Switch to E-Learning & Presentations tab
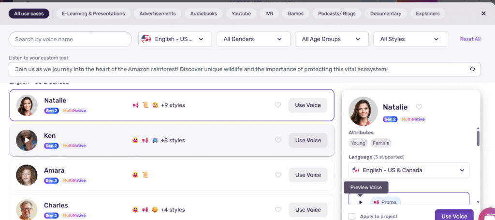The width and height of the screenshot is (495, 220). [x=93, y=14]
